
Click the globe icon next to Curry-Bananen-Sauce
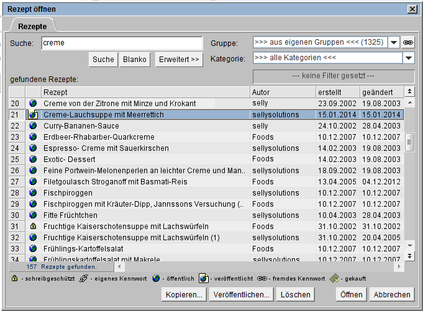coord(34,126)
